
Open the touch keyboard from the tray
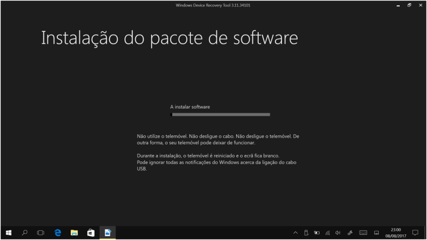click(x=363, y=233)
